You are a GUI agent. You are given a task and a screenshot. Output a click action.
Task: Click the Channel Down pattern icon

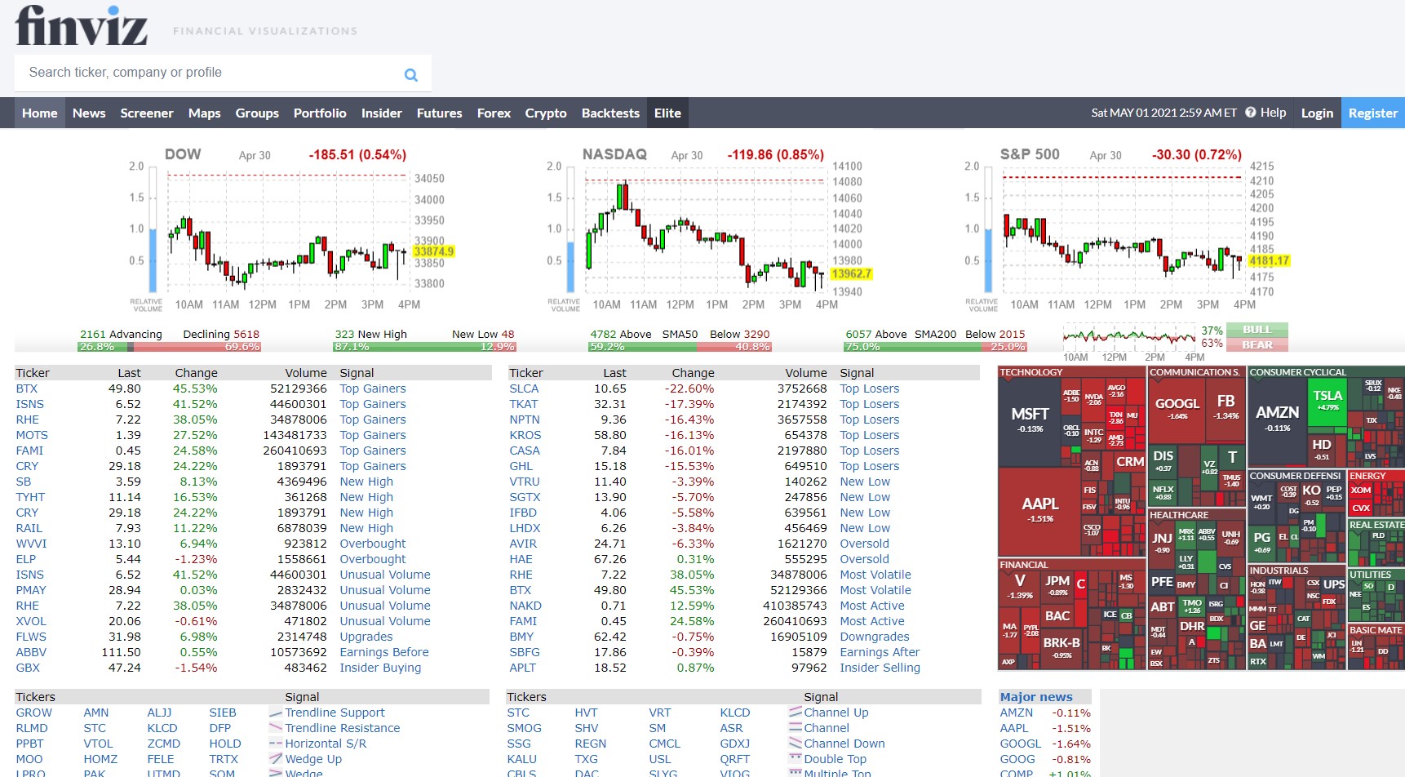pos(796,744)
